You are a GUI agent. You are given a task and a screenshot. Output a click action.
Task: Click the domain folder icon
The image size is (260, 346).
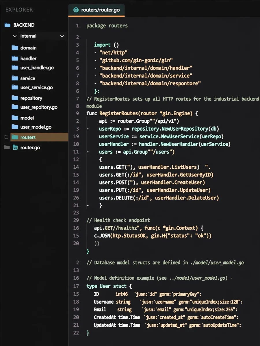(x=15, y=48)
